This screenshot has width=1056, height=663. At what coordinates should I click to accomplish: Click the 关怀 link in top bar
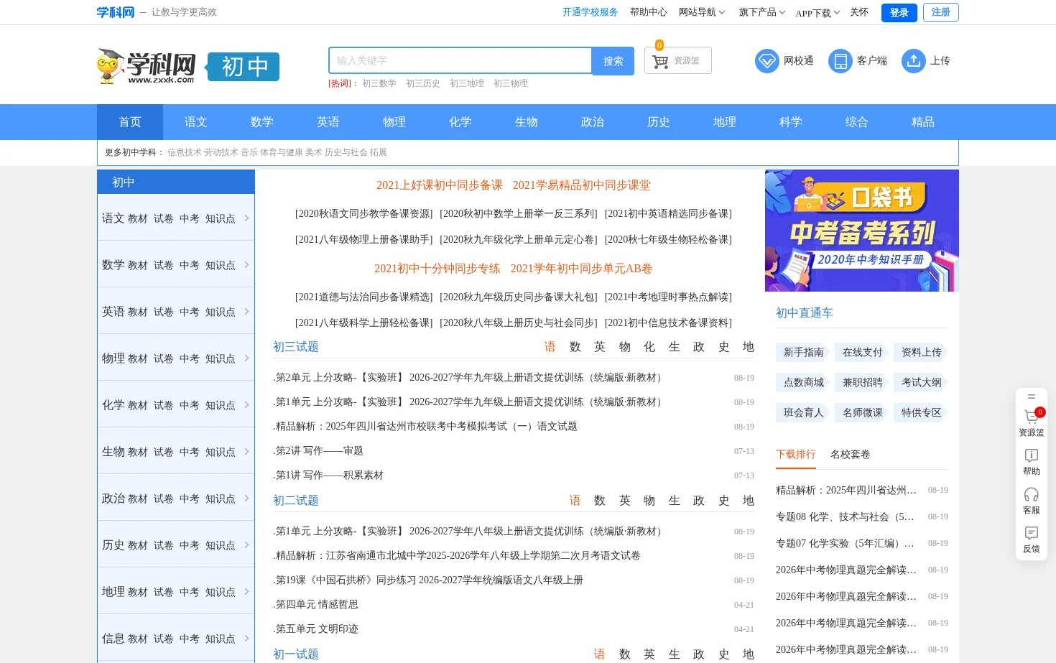coord(859,12)
